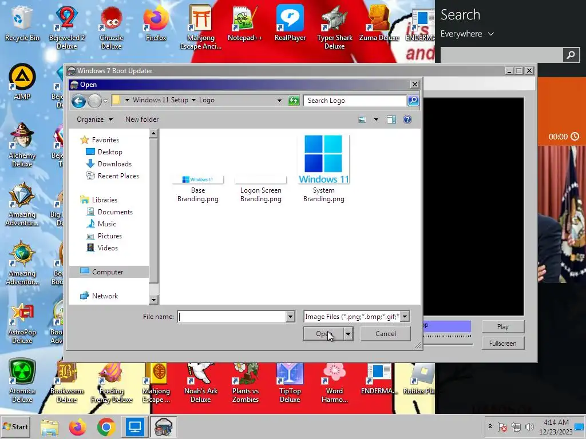Select Computer in navigation pane
Screen dimensions: 586x439
[107, 272]
